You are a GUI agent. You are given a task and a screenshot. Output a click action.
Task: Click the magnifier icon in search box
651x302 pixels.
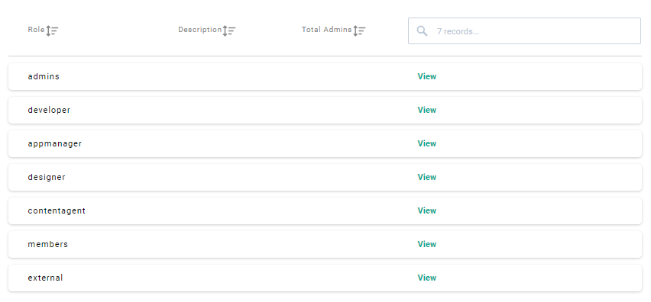(x=422, y=31)
